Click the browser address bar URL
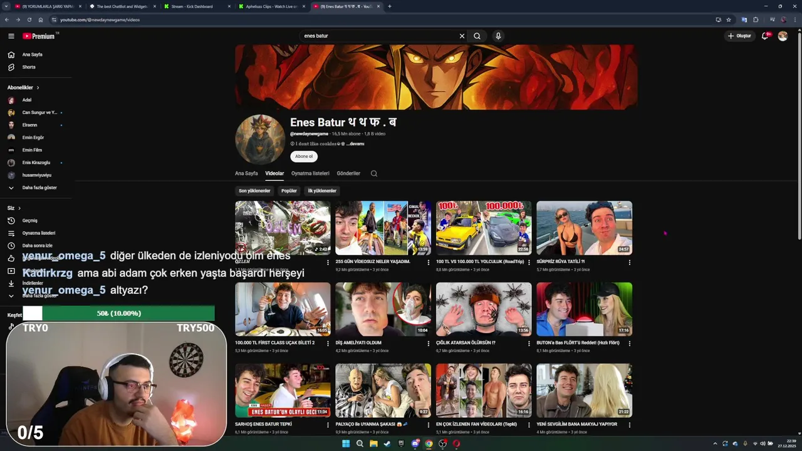Viewport: 802px width, 451px height. click(x=100, y=19)
